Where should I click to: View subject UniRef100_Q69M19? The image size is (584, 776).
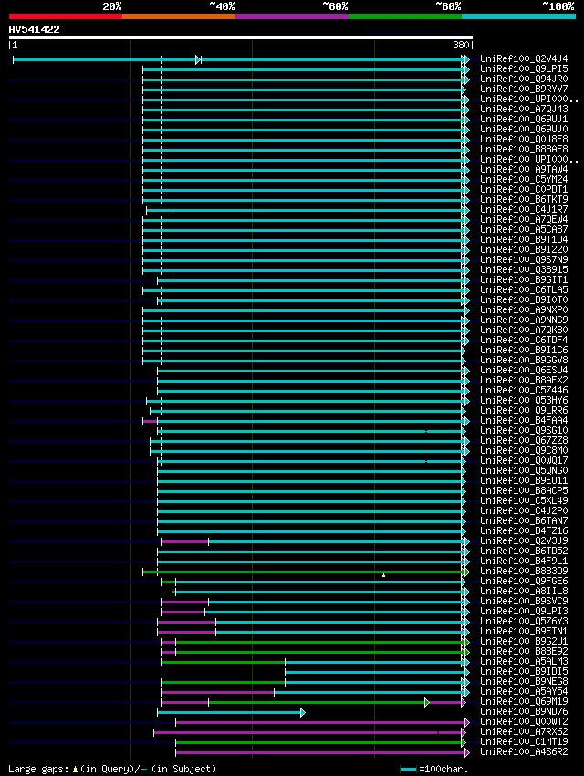pos(524,701)
